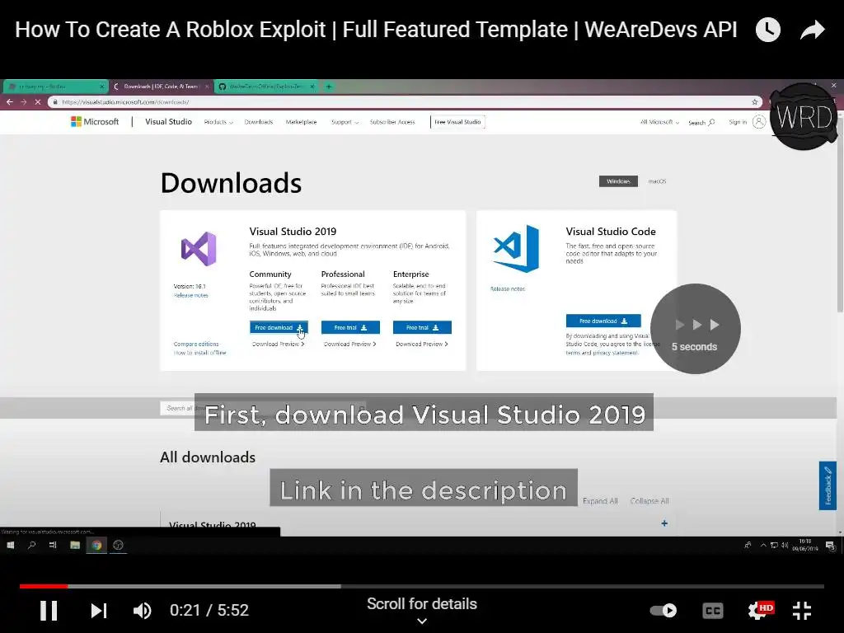Click the visualstudio.microsoft.com address bar

[x=405, y=101]
